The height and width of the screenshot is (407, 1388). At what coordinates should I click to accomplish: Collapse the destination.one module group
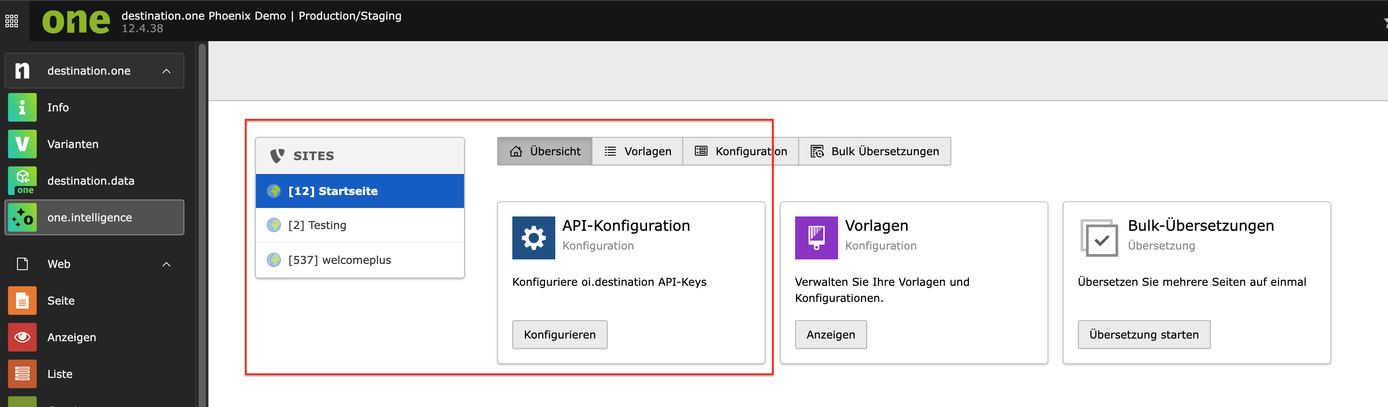tap(166, 71)
